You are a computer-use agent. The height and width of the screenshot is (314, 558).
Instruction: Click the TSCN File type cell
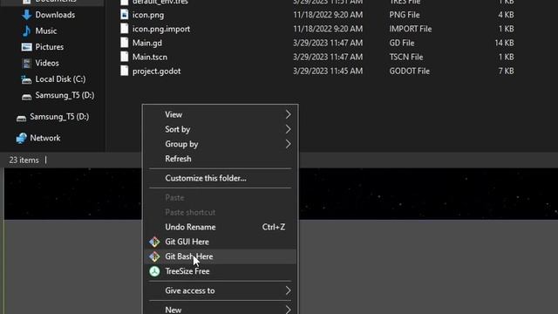[x=406, y=57]
